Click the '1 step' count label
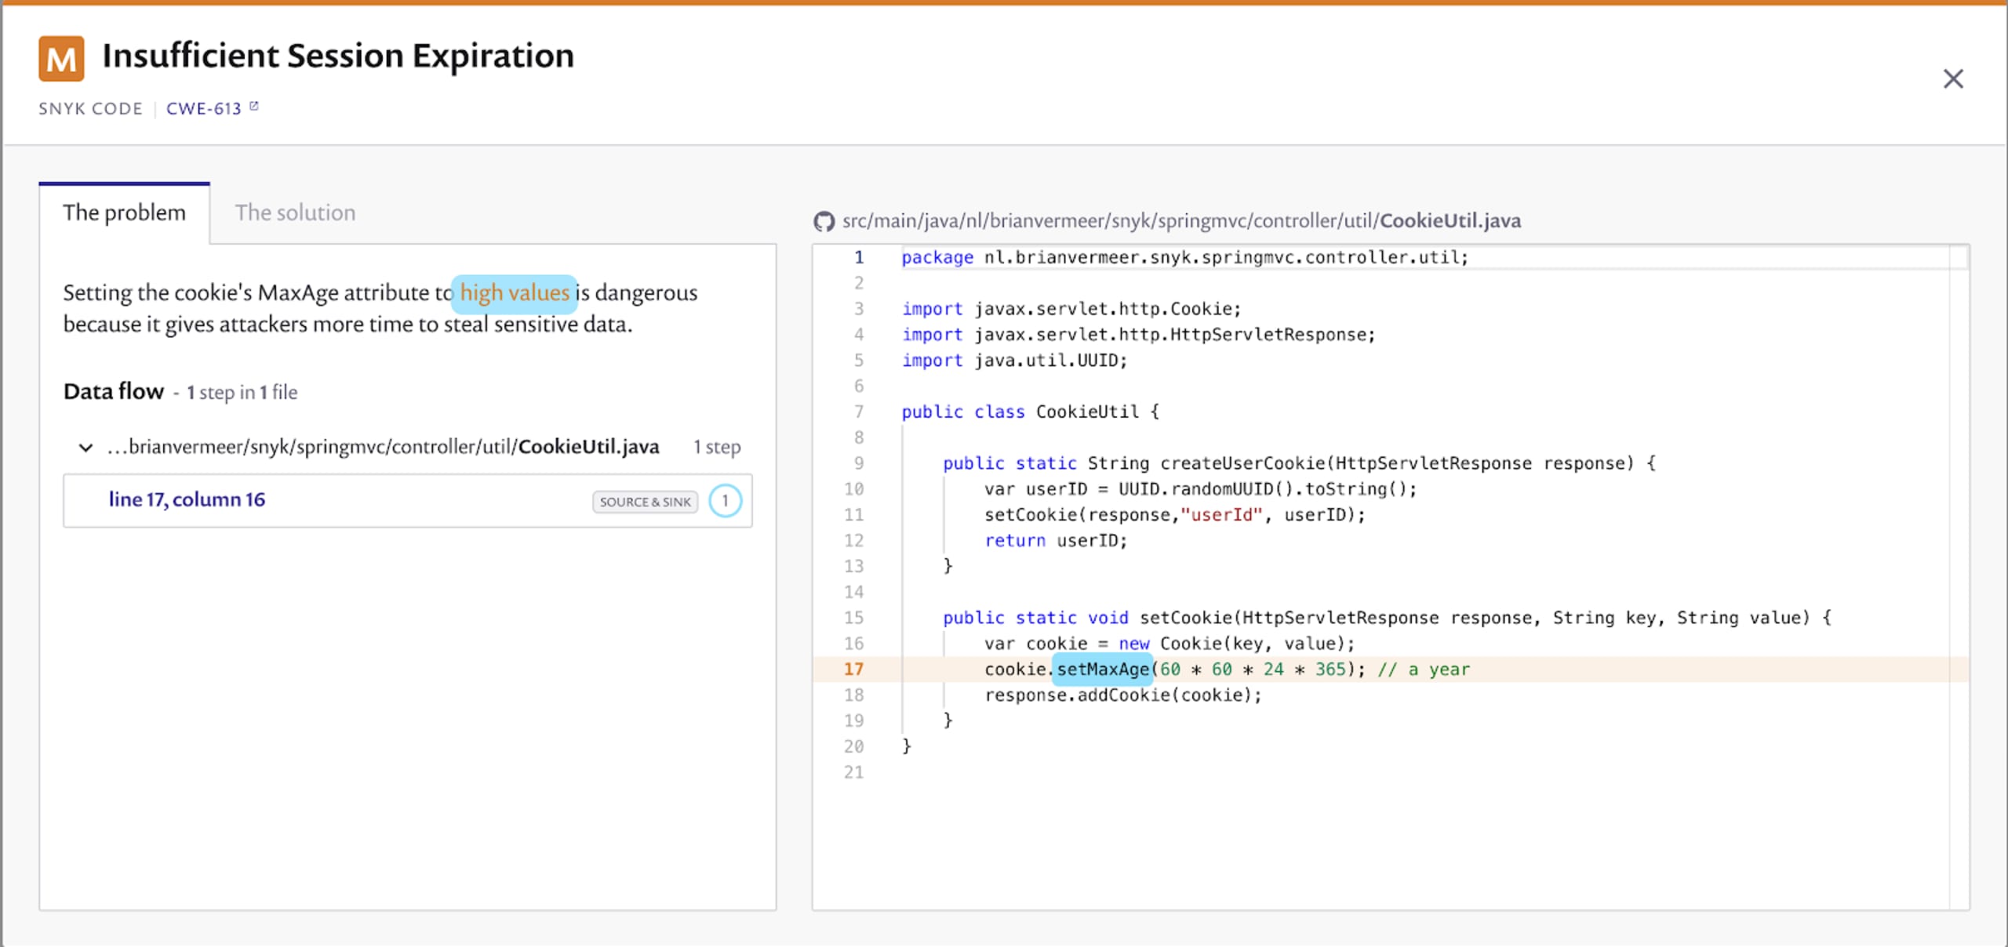 click(717, 447)
